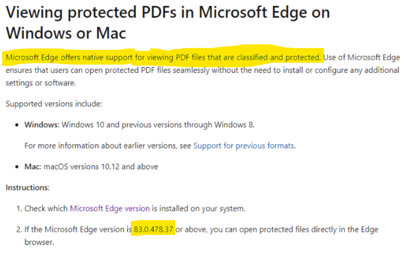Click the list number 2 before "If the"
Screen dimensions: 405x253
point(19,229)
